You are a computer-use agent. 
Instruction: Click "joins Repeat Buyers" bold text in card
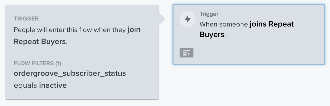[x=247, y=29]
